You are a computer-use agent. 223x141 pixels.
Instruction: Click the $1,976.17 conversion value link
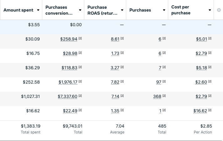pyautogui.click(x=68, y=82)
